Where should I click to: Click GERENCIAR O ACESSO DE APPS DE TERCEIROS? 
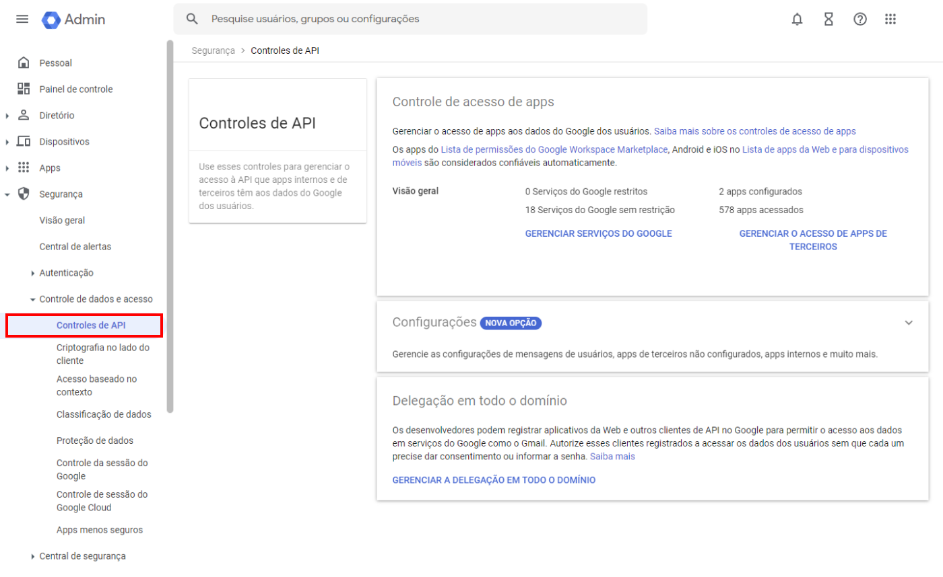[x=813, y=240]
